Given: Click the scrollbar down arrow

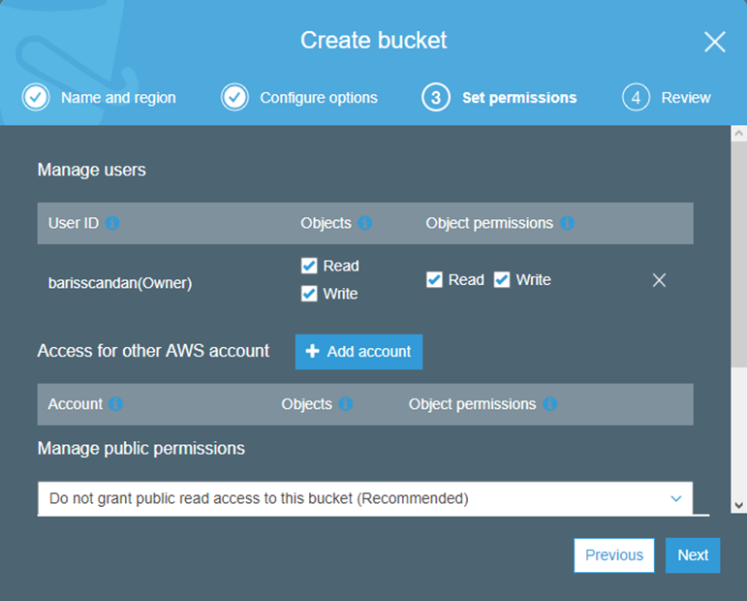Looking at the screenshot, I should [x=738, y=505].
